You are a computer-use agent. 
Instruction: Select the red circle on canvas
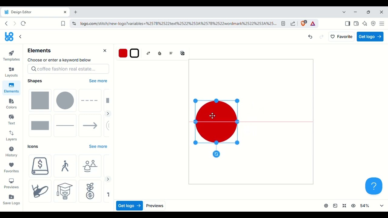[216, 122]
